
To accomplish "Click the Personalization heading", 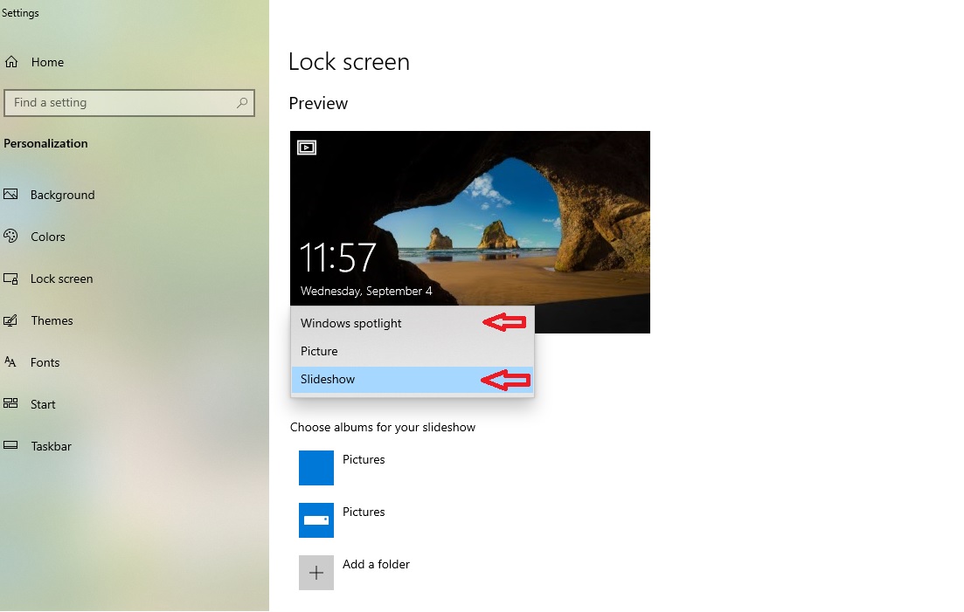I will (45, 143).
